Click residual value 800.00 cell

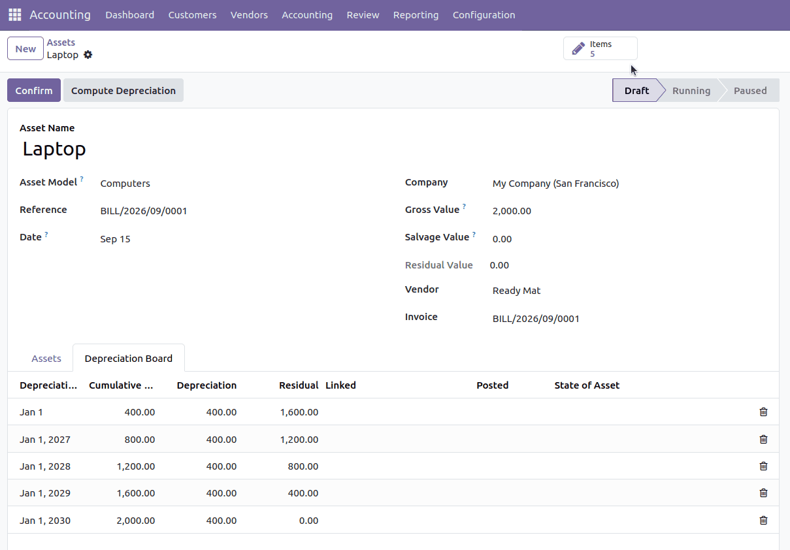click(282, 466)
